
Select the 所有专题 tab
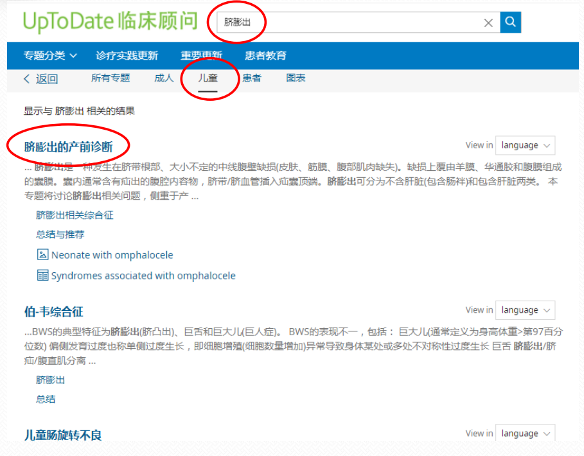coord(111,78)
